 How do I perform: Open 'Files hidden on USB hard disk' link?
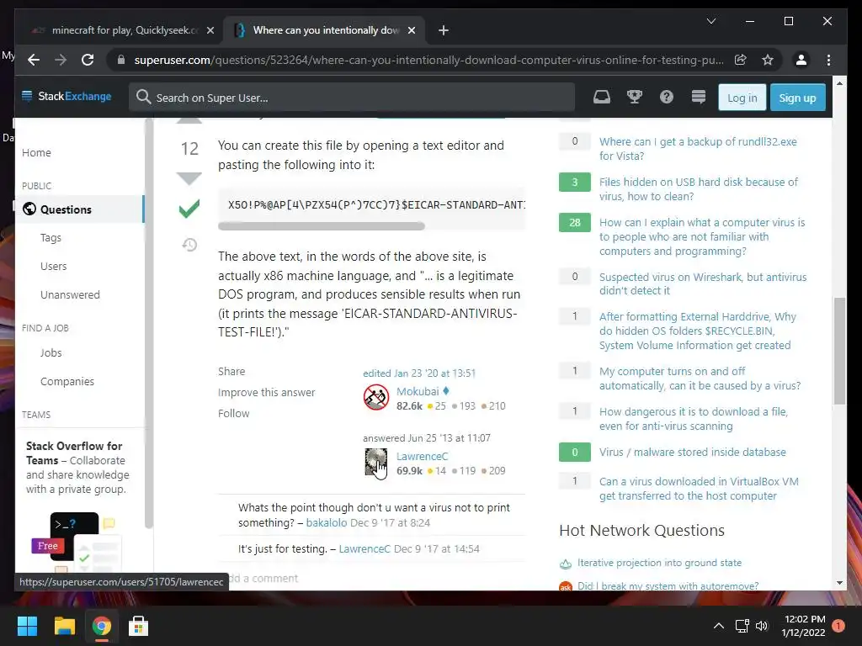click(x=698, y=189)
